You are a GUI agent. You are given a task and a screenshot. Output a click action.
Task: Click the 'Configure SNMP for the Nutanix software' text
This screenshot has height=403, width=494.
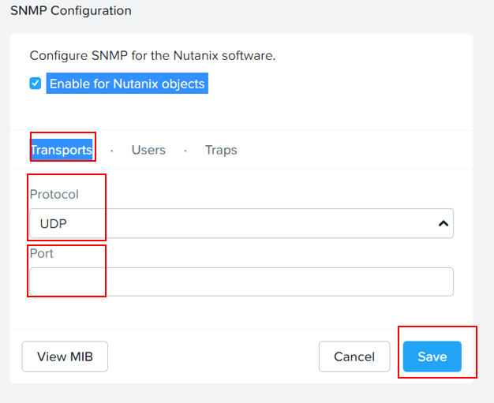[152, 55]
